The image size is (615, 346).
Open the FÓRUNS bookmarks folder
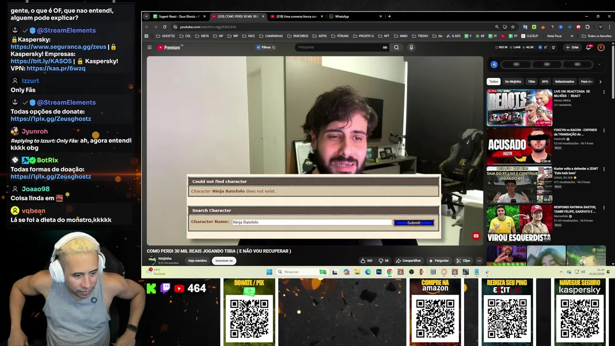point(340,36)
